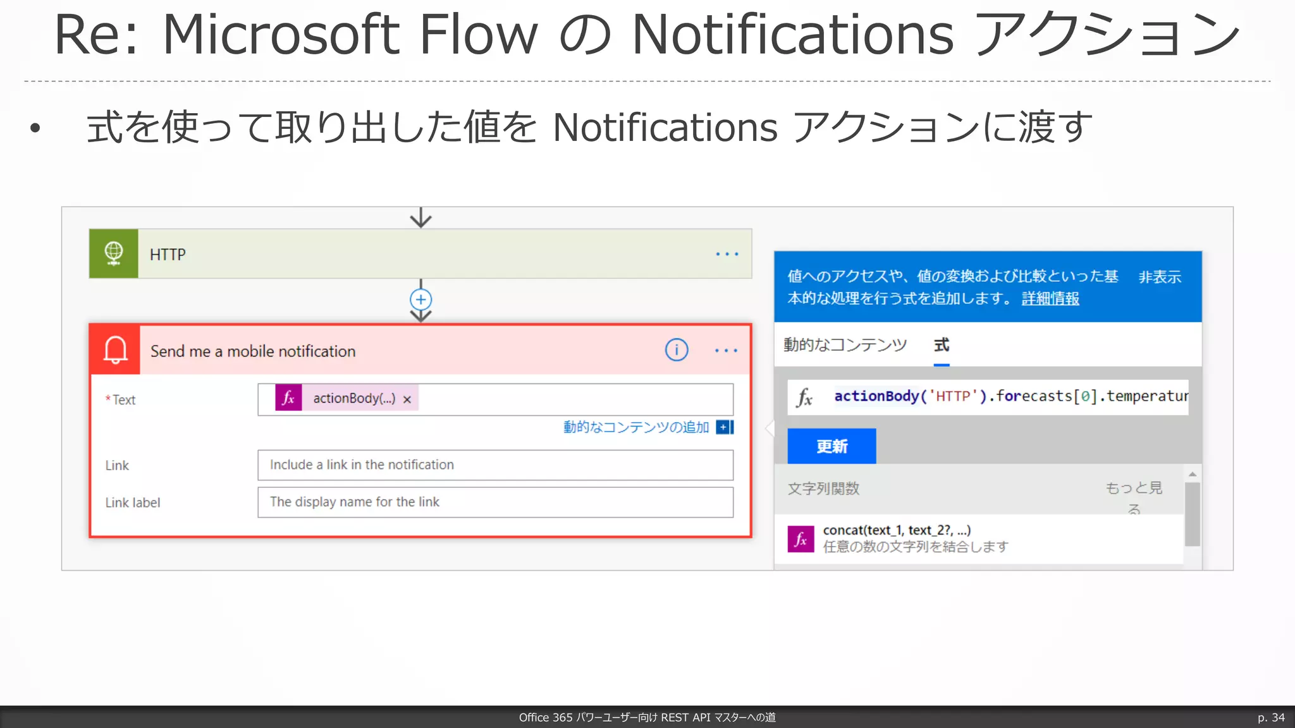Click the function list scrollbar thumb

tap(1192, 514)
